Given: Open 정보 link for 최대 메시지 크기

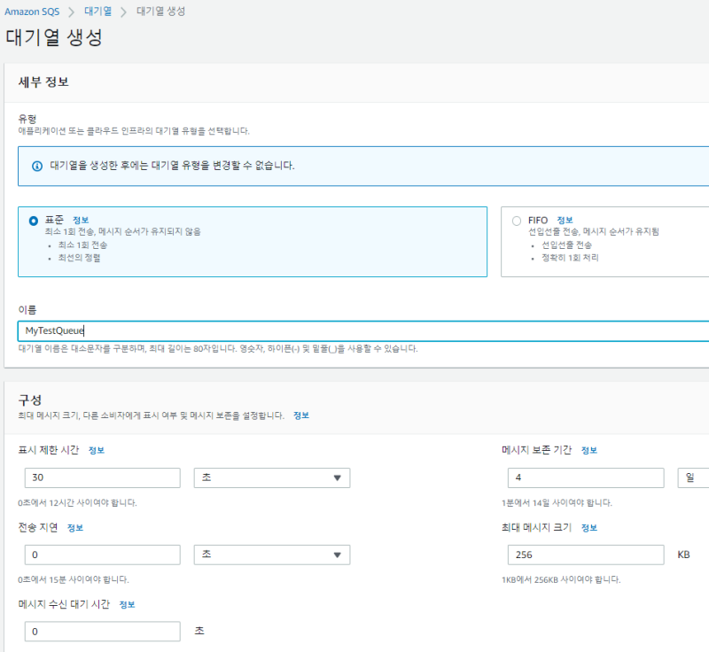Looking at the screenshot, I should 589,527.
